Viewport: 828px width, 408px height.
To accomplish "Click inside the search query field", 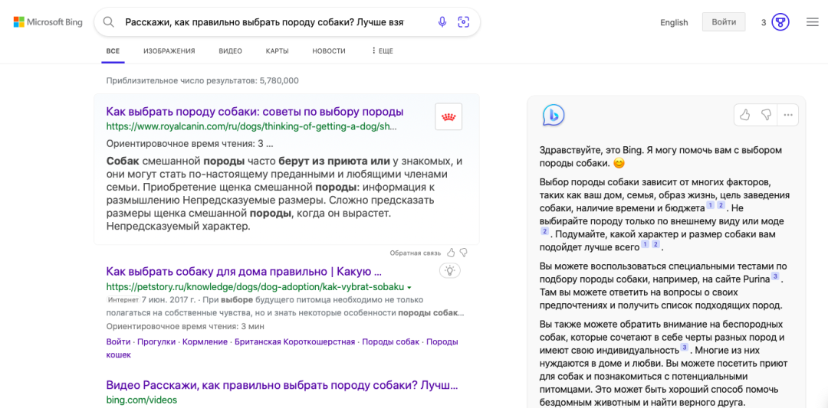I will (x=264, y=22).
